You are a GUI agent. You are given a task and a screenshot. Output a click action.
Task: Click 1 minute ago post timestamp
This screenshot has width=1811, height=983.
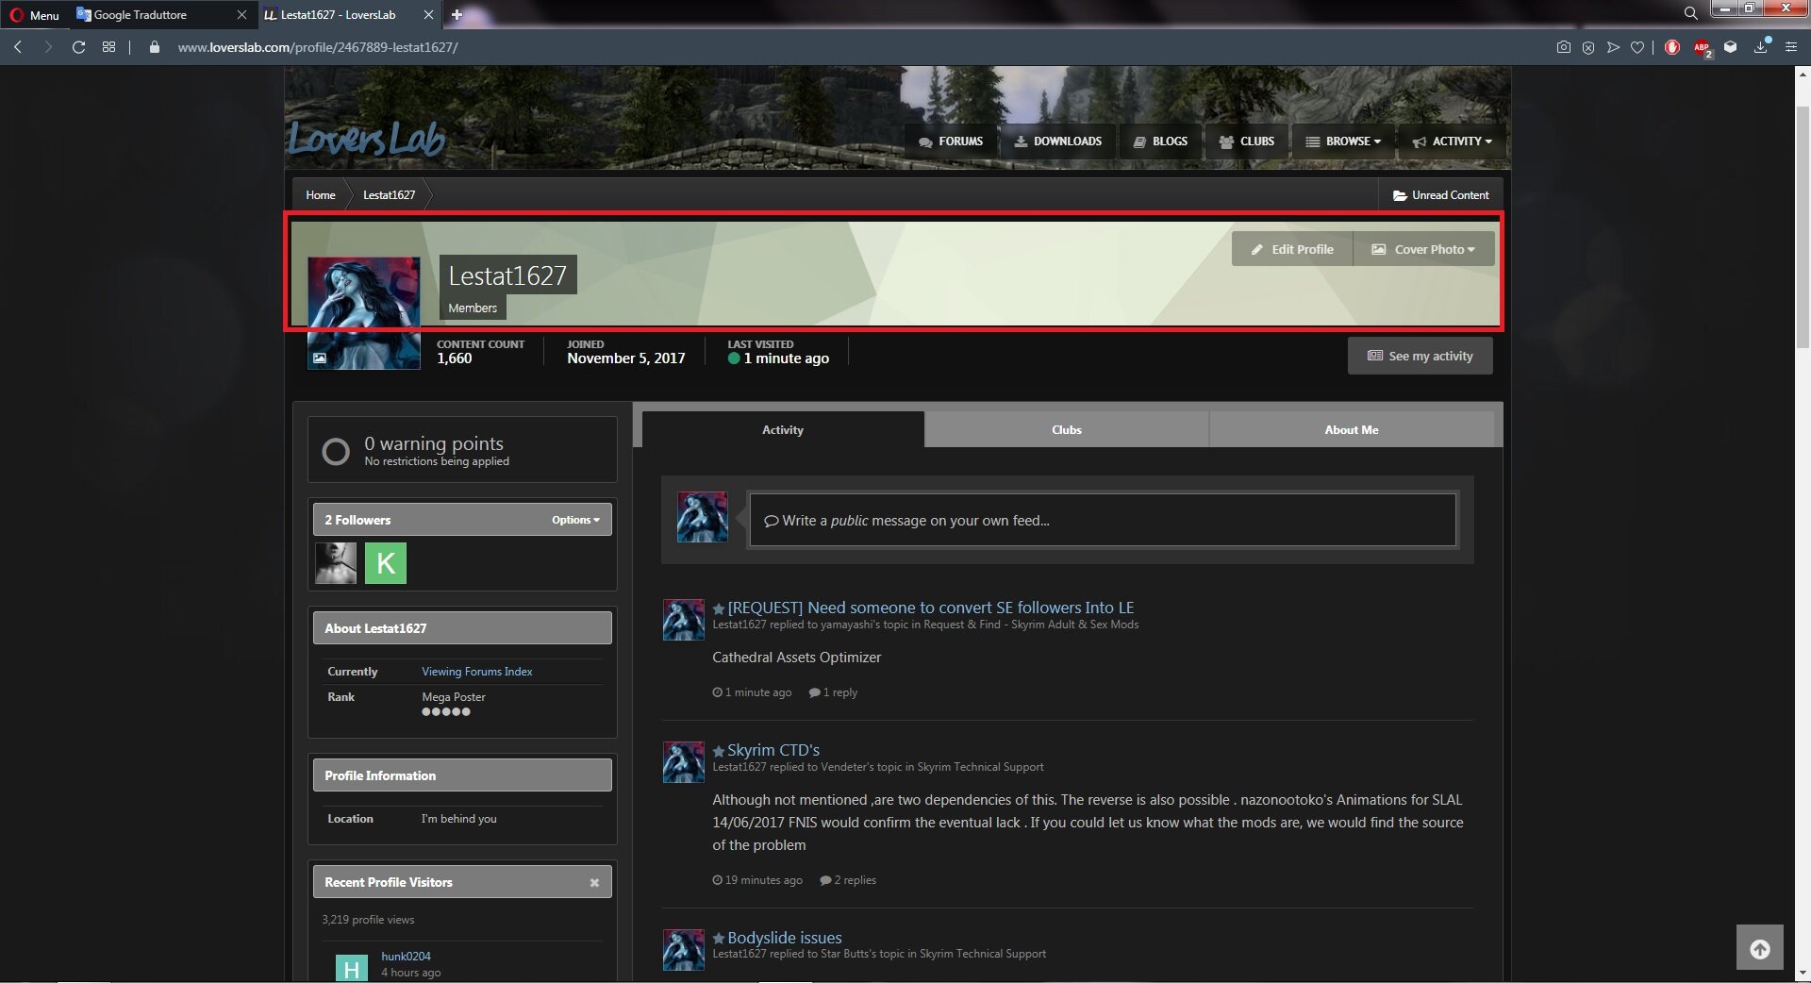752,692
